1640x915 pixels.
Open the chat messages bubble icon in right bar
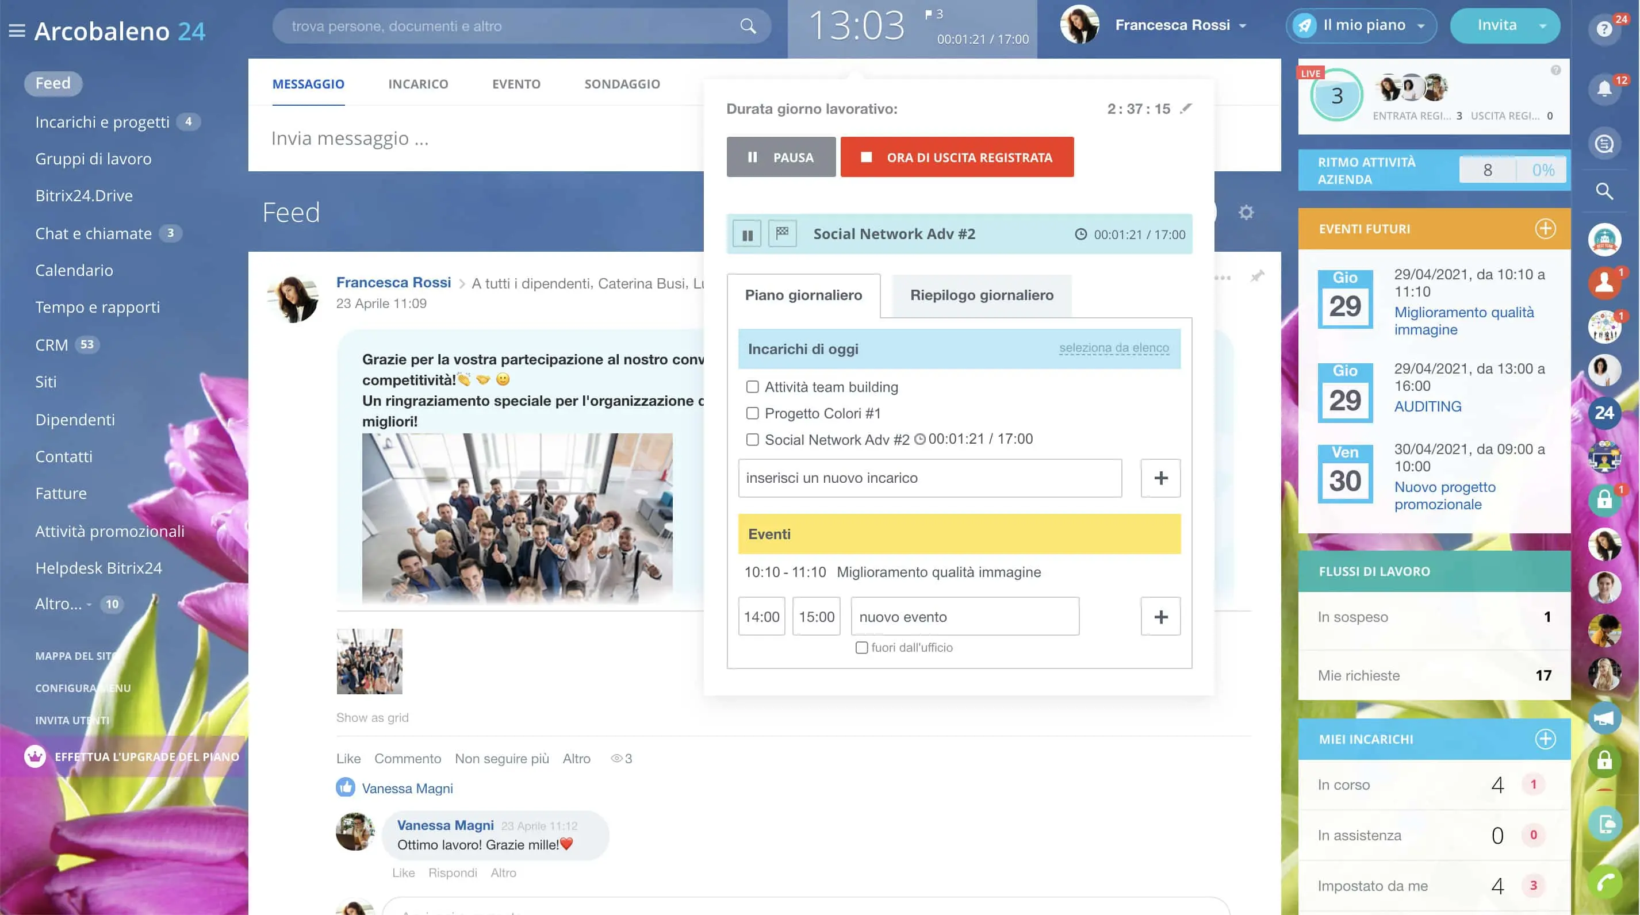(1604, 144)
